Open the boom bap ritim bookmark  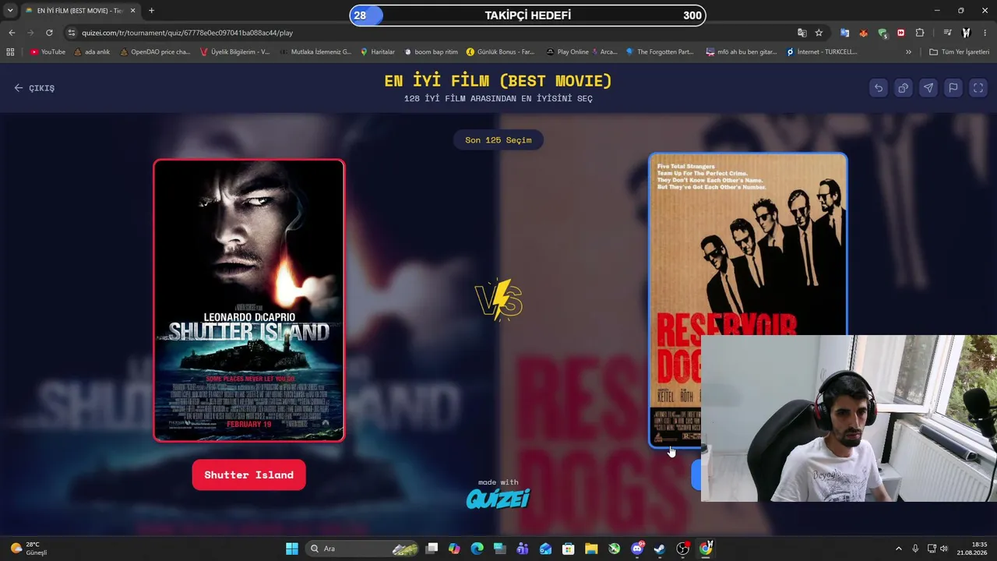coord(431,52)
